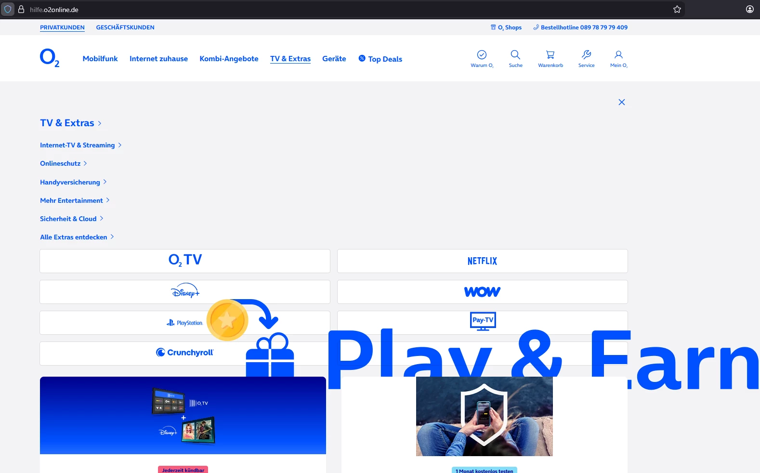
Task: Click the Top Deals percent badge icon
Action: point(362,58)
